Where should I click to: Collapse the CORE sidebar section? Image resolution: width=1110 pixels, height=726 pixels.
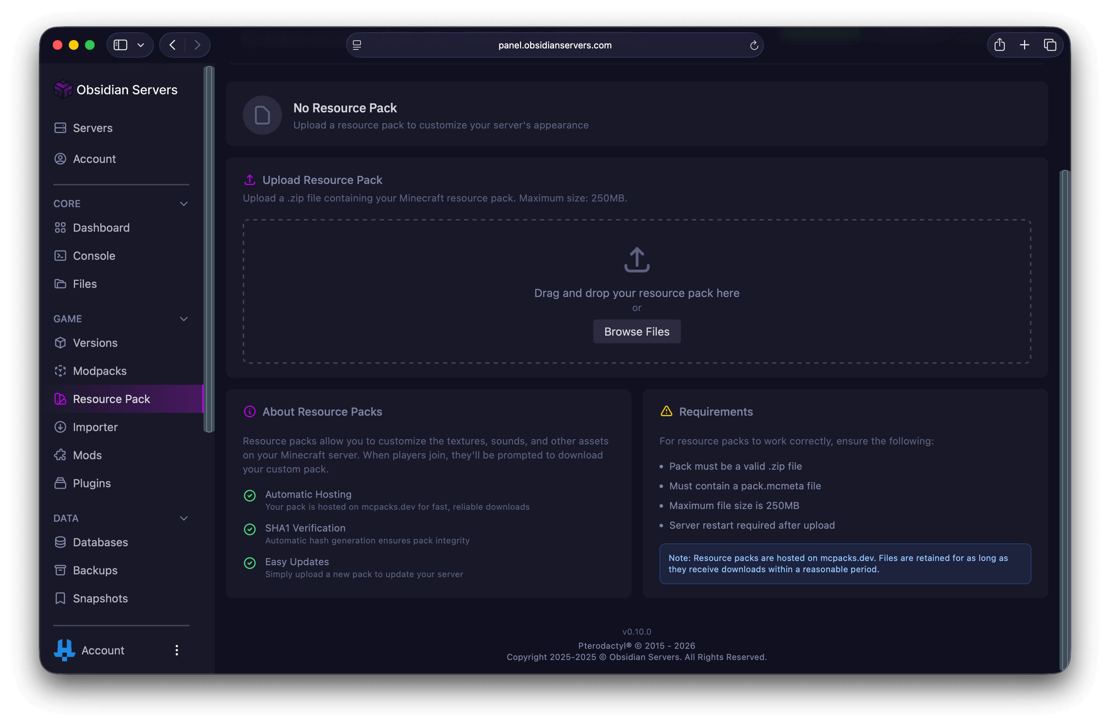click(x=184, y=204)
